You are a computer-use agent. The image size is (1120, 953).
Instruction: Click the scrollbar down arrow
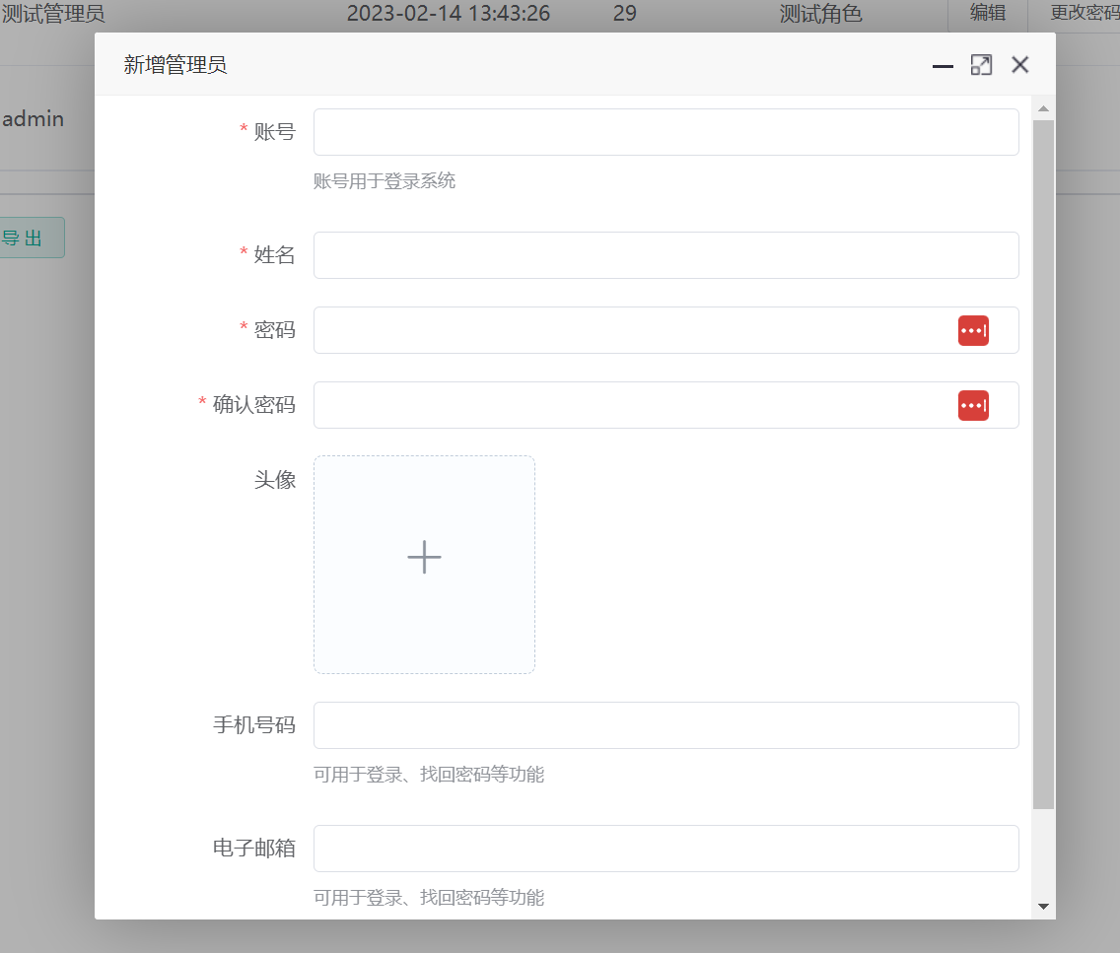point(1043,907)
